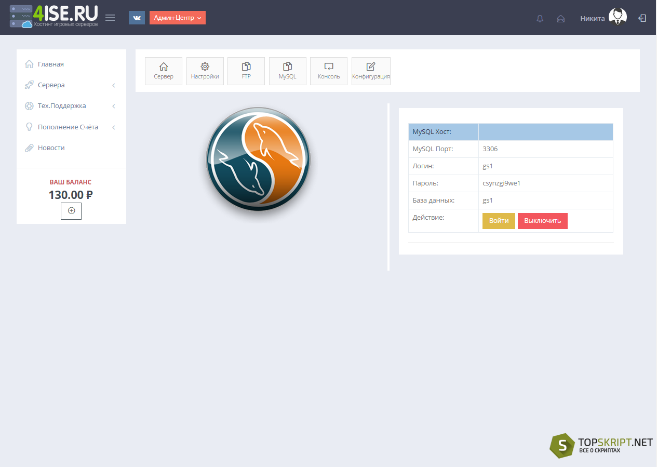Toggle the hamburger menu in header
The image size is (657, 467).
point(110,18)
